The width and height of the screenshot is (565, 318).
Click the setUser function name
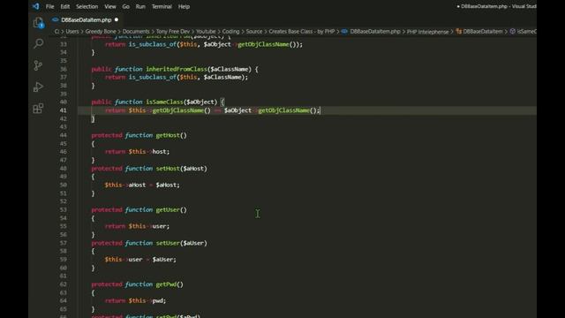click(x=168, y=243)
